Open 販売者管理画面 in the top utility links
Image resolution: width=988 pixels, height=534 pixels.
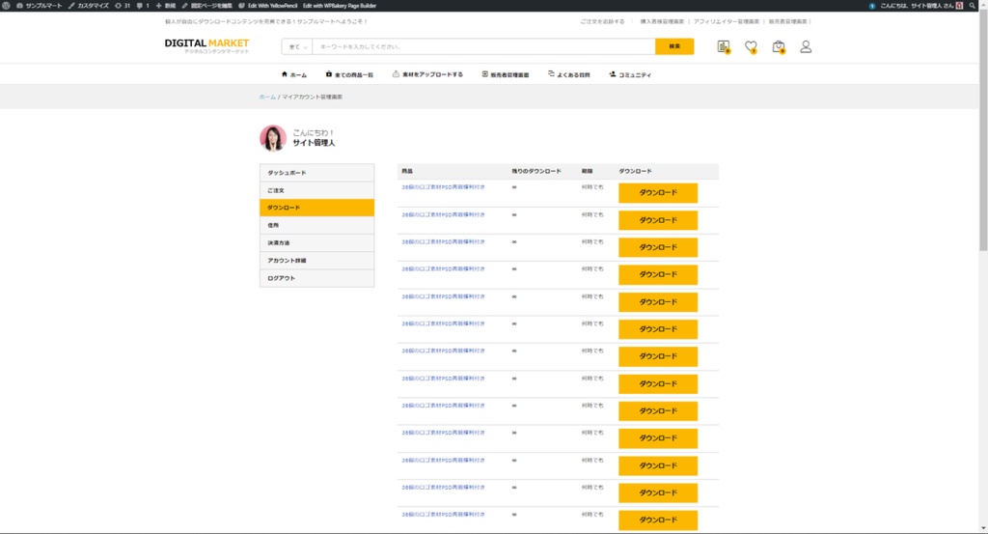click(787, 21)
